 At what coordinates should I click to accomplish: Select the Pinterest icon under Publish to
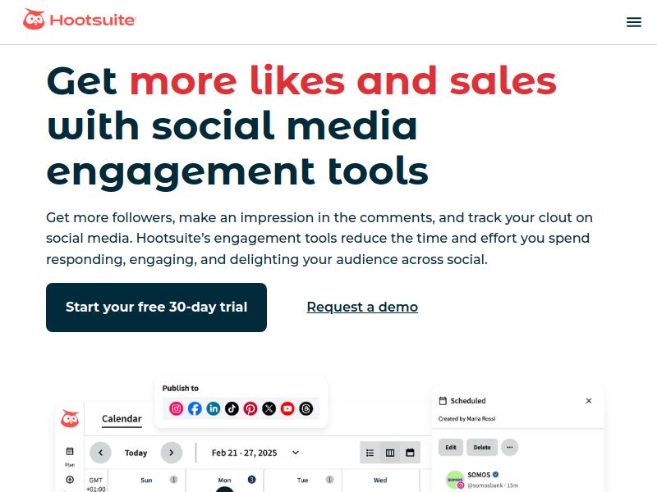coord(250,408)
